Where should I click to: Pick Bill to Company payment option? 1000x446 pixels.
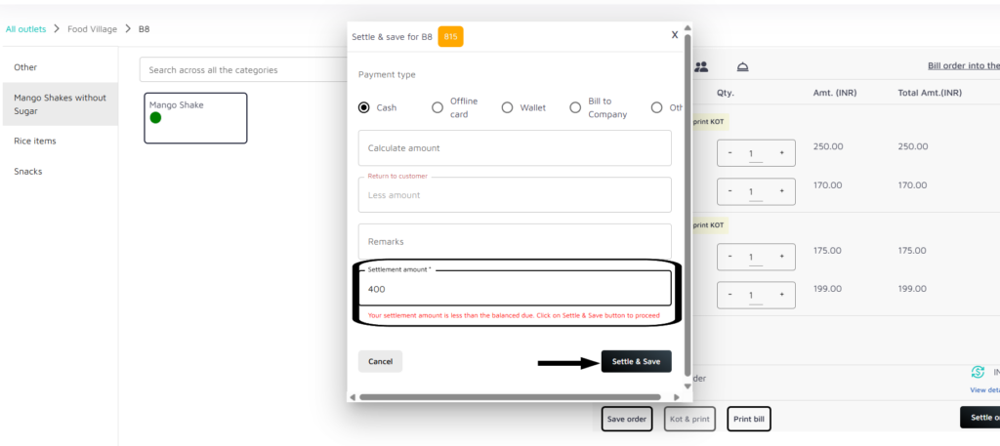pyautogui.click(x=575, y=107)
